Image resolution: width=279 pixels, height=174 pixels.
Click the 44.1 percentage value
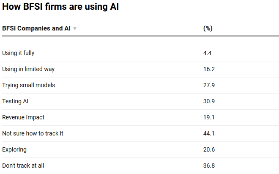209,133
